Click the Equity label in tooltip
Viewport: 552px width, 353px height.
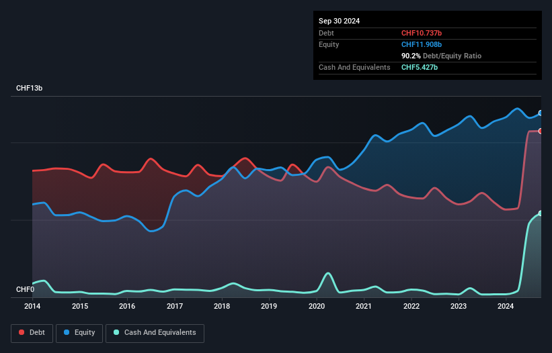[x=329, y=44]
